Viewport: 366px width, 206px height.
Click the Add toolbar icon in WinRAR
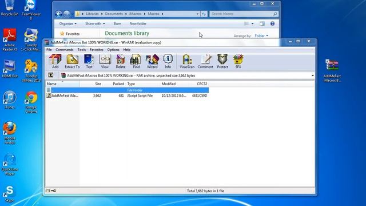[x=55, y=61]
